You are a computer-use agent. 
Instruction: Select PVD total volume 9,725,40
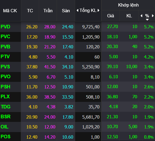(x=91, y=27)
